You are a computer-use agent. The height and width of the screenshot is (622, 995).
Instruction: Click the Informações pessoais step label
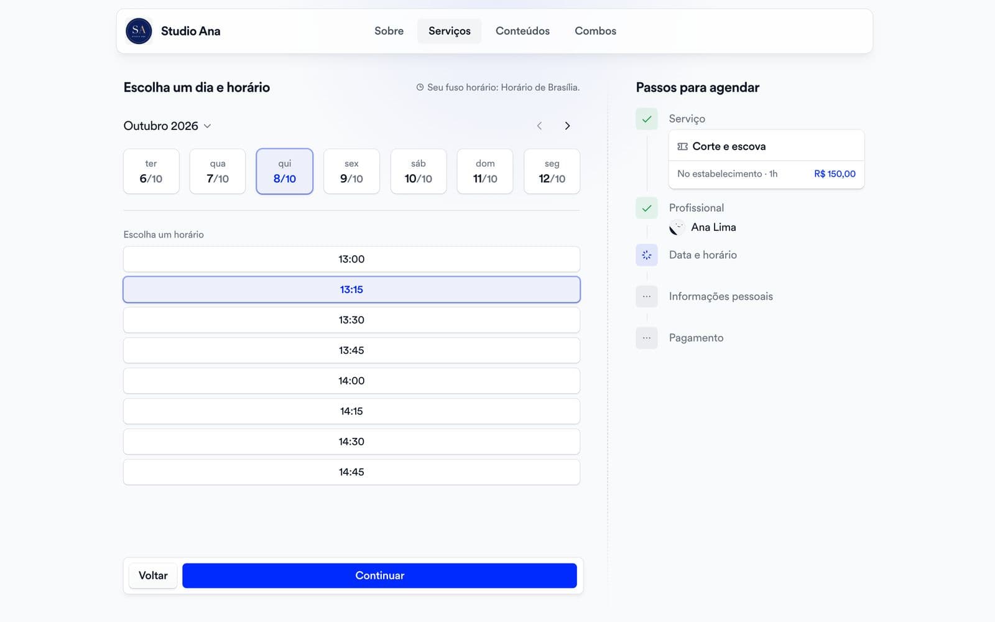[721, 297]
